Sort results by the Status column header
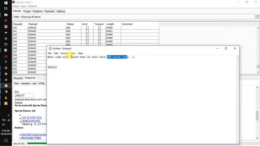 click(73, 24)
